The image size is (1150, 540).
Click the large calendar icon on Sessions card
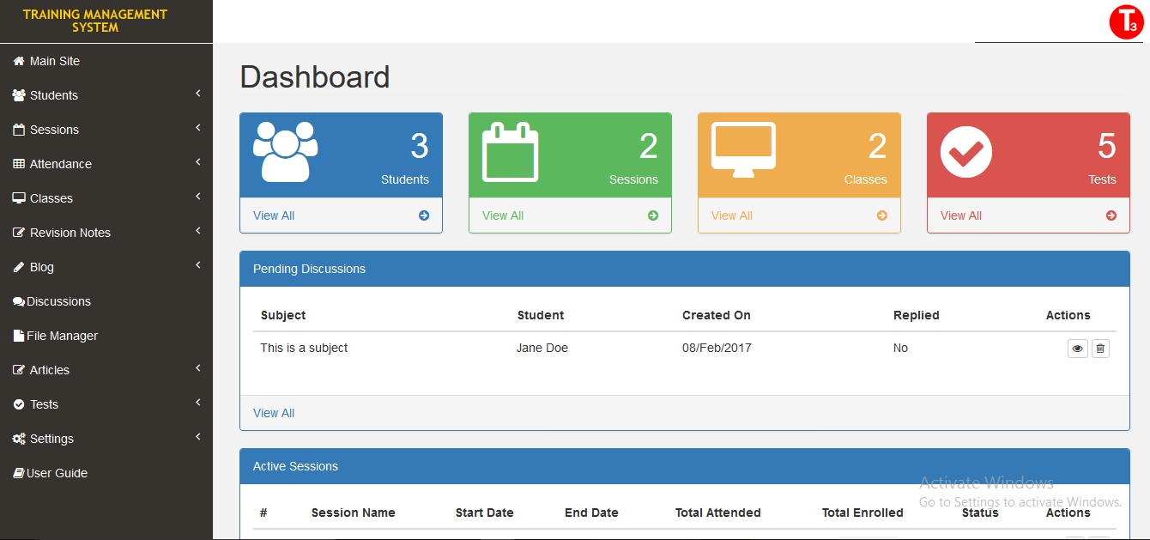[510, 152]
